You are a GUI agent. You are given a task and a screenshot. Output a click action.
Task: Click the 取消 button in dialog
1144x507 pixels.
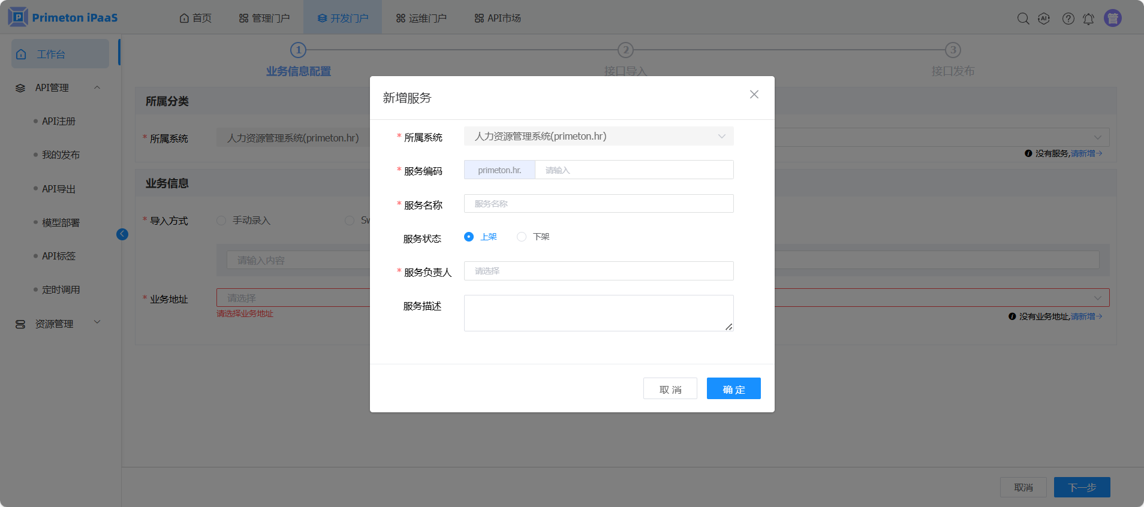[x=670, y=388]
